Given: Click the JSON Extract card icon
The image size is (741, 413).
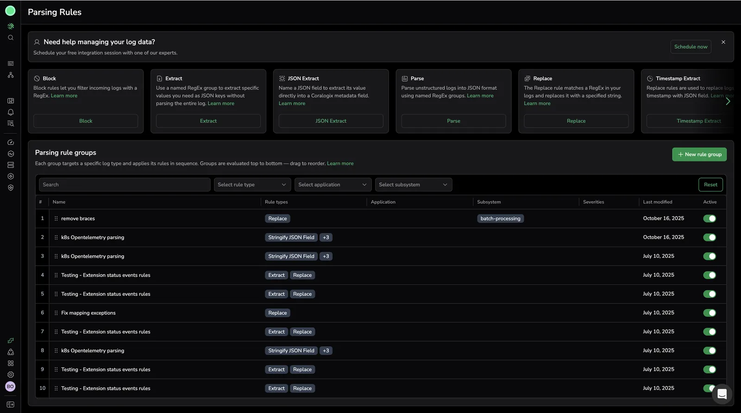Looking at the screenshot, I should pyautogui.click(x=282, y=78).
